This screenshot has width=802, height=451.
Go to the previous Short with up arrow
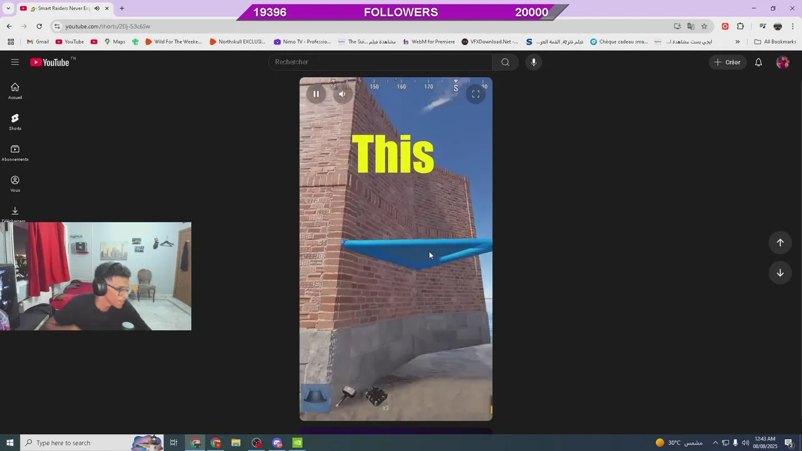pyautogui.click(x=780, y=242)
